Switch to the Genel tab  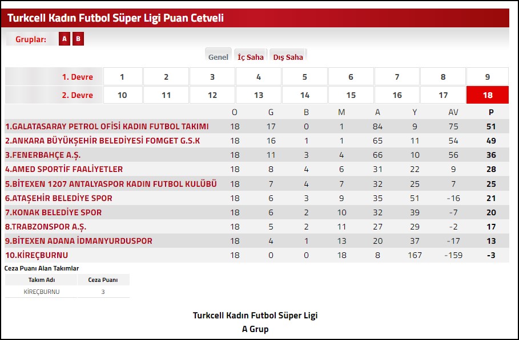[218, 57]
